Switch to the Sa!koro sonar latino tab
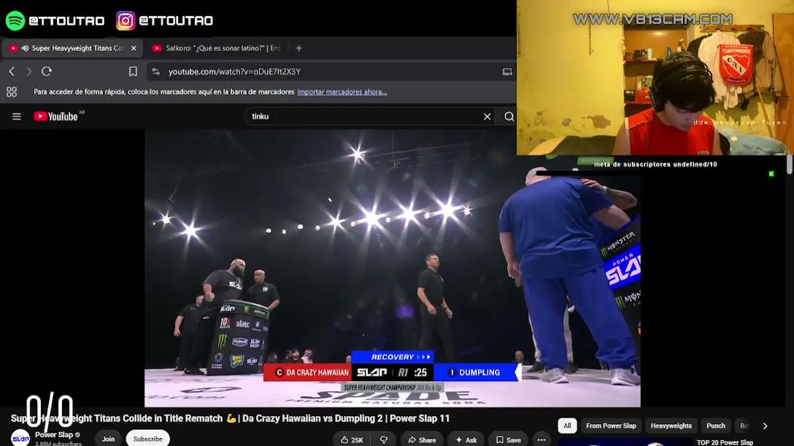Image resolution: width=794 pixels, height=446 pixels. pyautogui.click(x=217, y=48)
